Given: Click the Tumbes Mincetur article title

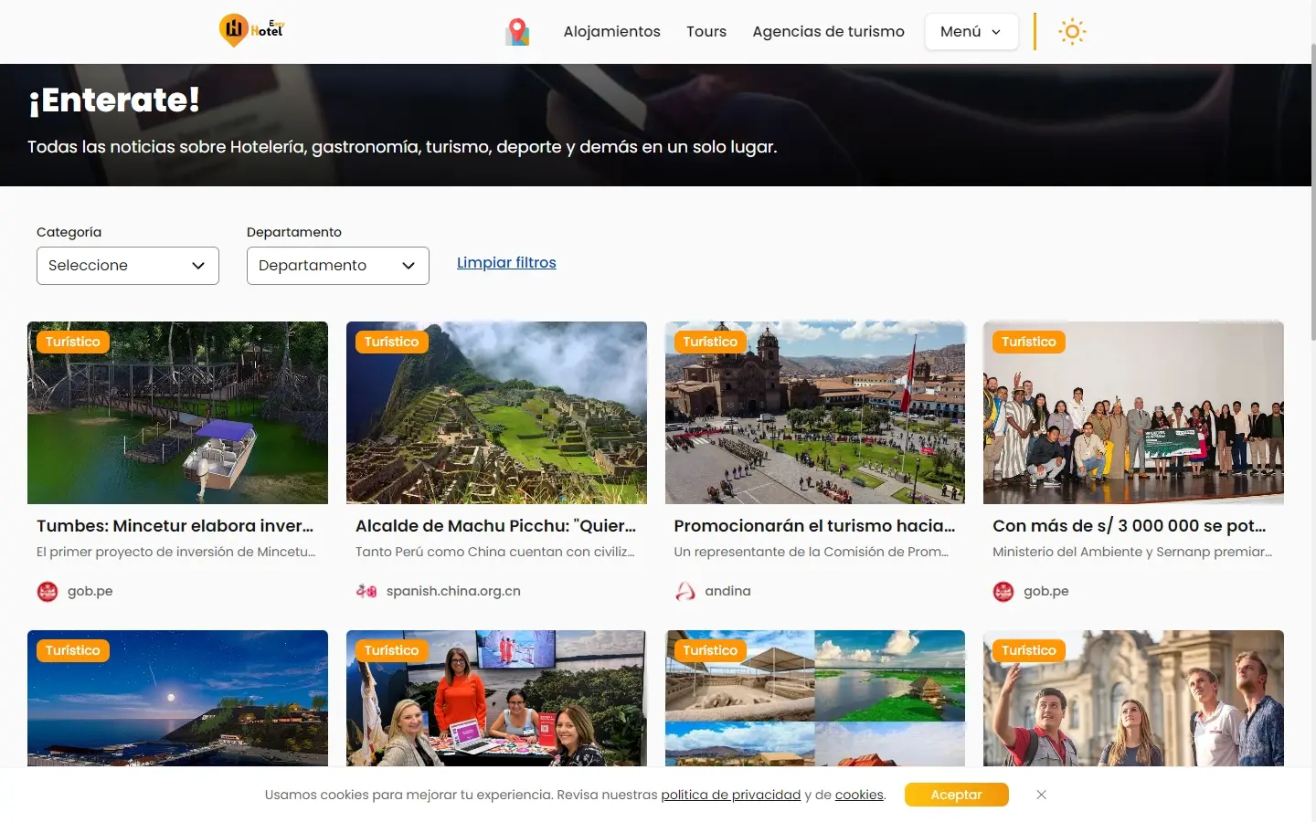Looking at the screenshot, I should pos(175,526).
